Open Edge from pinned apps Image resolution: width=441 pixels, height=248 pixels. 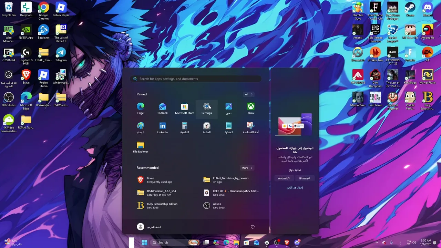[141, 108]
